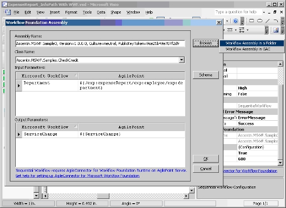Click the Browse button

pos(206,43)
